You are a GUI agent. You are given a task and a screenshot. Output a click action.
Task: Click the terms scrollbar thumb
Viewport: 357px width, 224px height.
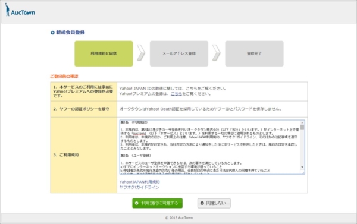[302, 127]
